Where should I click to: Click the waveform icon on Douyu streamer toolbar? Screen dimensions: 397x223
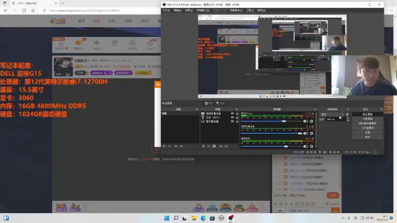(x=97, y=43)
